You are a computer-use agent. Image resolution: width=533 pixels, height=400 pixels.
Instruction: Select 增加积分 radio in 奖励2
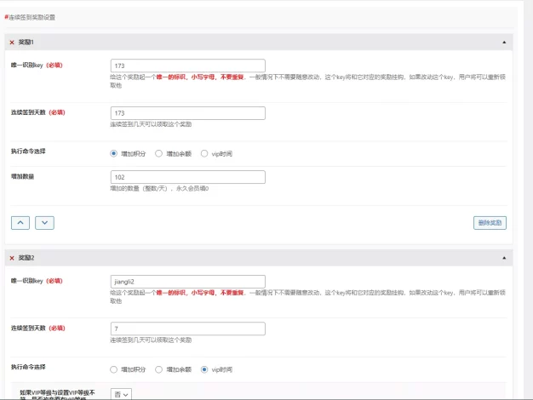click(x=114, y=369)
